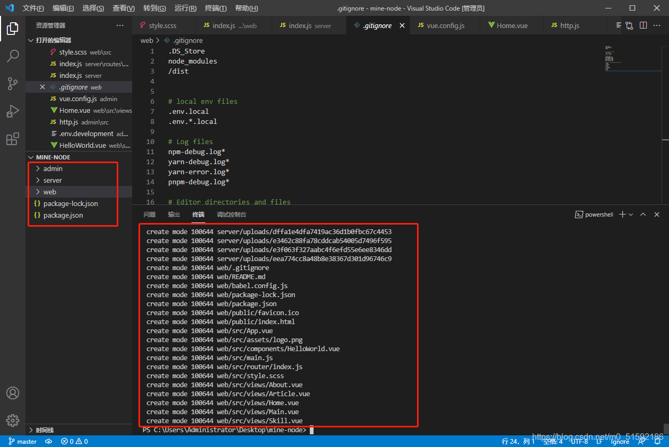
Task: Open notifications bell in status bar
Action: click(657, 441)
